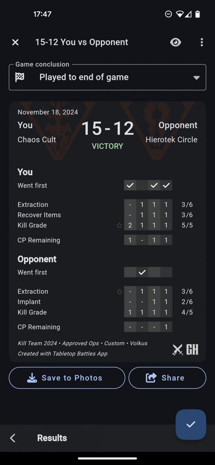Click the checkered flag icon
215x465 pixels.
tap(20, 77)
